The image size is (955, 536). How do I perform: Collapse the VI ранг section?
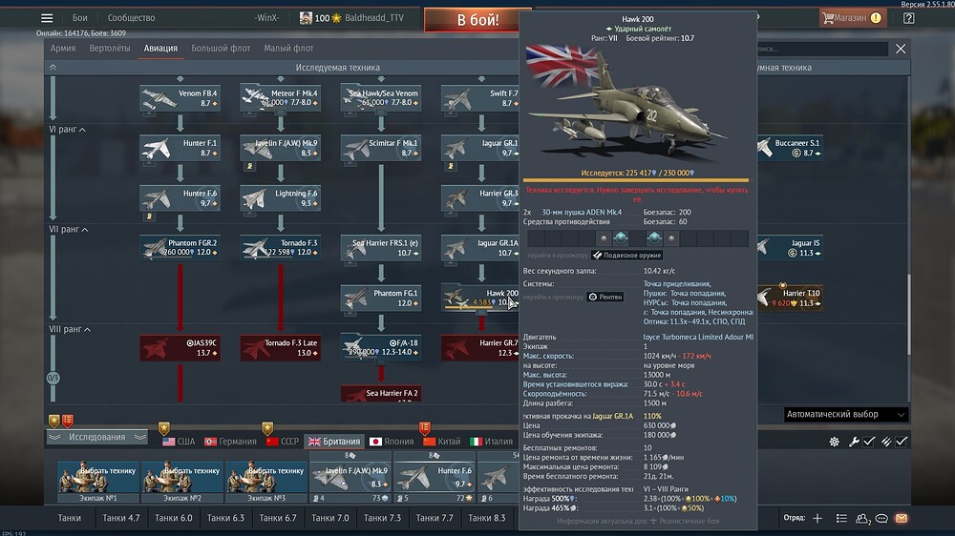pyautogui.click(x=68, y=130)
